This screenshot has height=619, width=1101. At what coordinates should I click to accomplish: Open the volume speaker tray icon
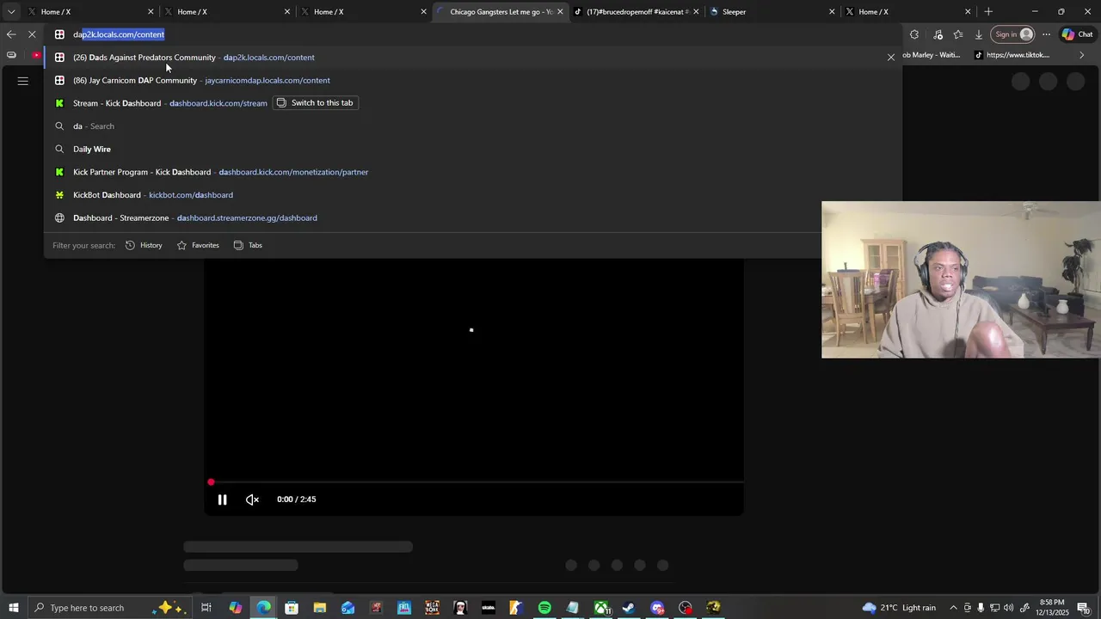pyautogui.click(x=1008, y=608)
